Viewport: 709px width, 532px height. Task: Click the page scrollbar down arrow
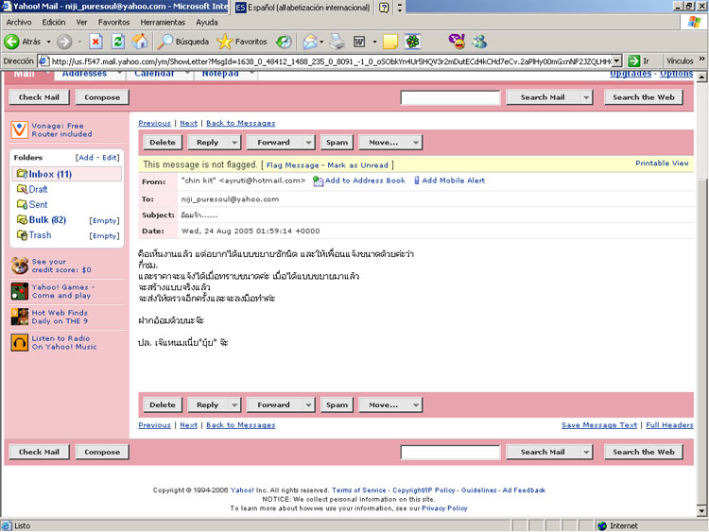click(x=701, y=511)
